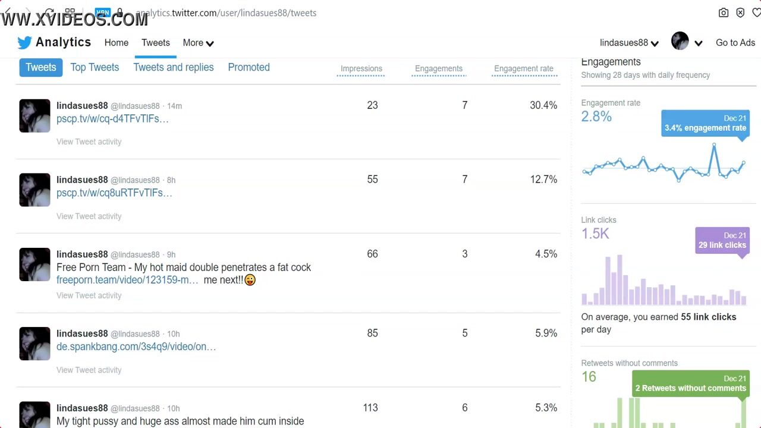Image resolution: width=761 pixels, height=428 pixels.
Task: Click the Impressions column header
Action: 361,68
